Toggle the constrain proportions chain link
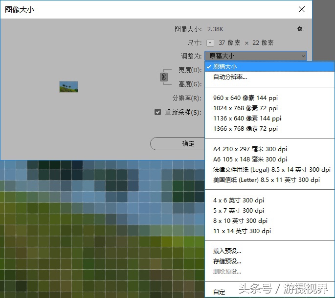The width and height of the screenshot is (335, 298). (164, 77)
